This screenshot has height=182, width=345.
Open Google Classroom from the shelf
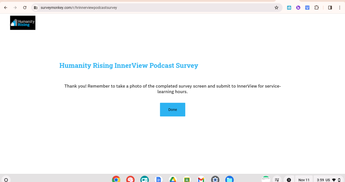coord(187,179)
